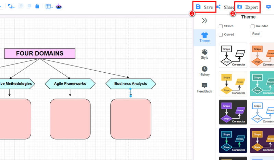The image size is (274, 160).
Task: Click the Export folder icon
Action: pyautogui.click(x=239, y=7)
